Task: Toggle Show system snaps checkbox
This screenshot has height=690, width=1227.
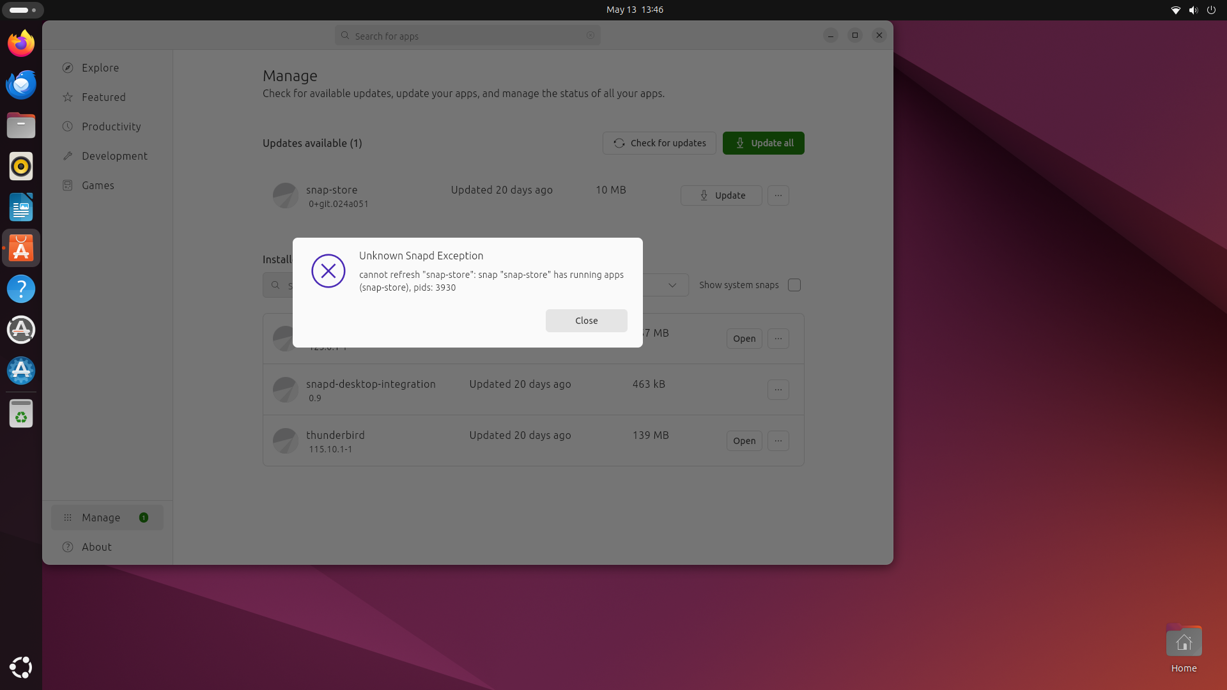Action: [x=794, y=285]
